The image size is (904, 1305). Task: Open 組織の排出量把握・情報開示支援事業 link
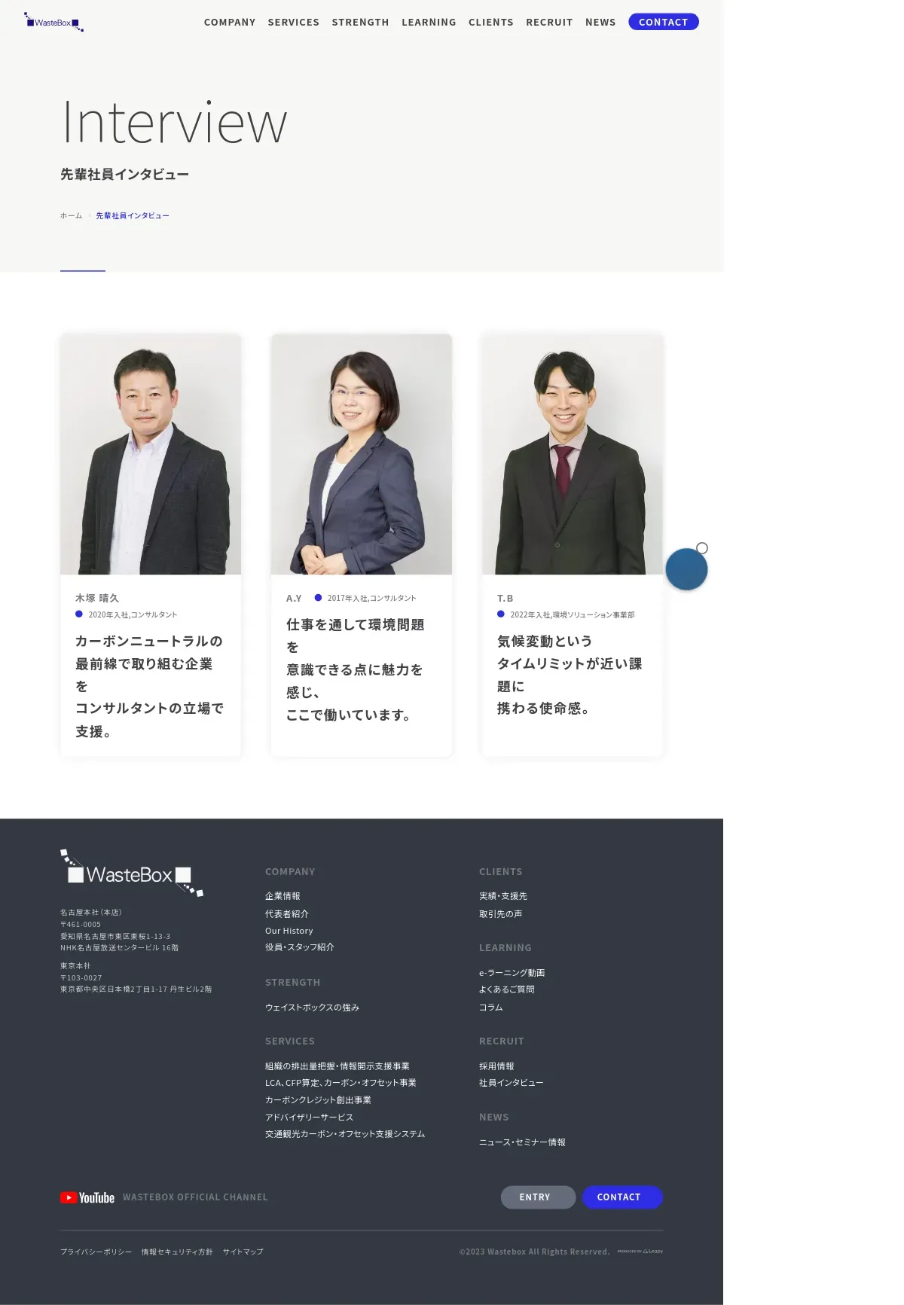coord(337,1066)
